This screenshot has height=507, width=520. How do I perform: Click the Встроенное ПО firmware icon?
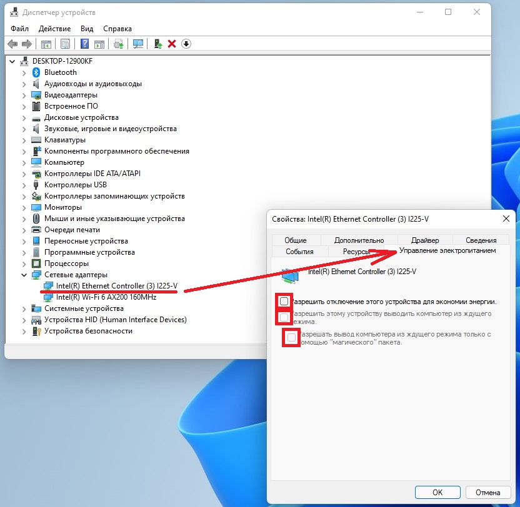[x=36, y=106]
